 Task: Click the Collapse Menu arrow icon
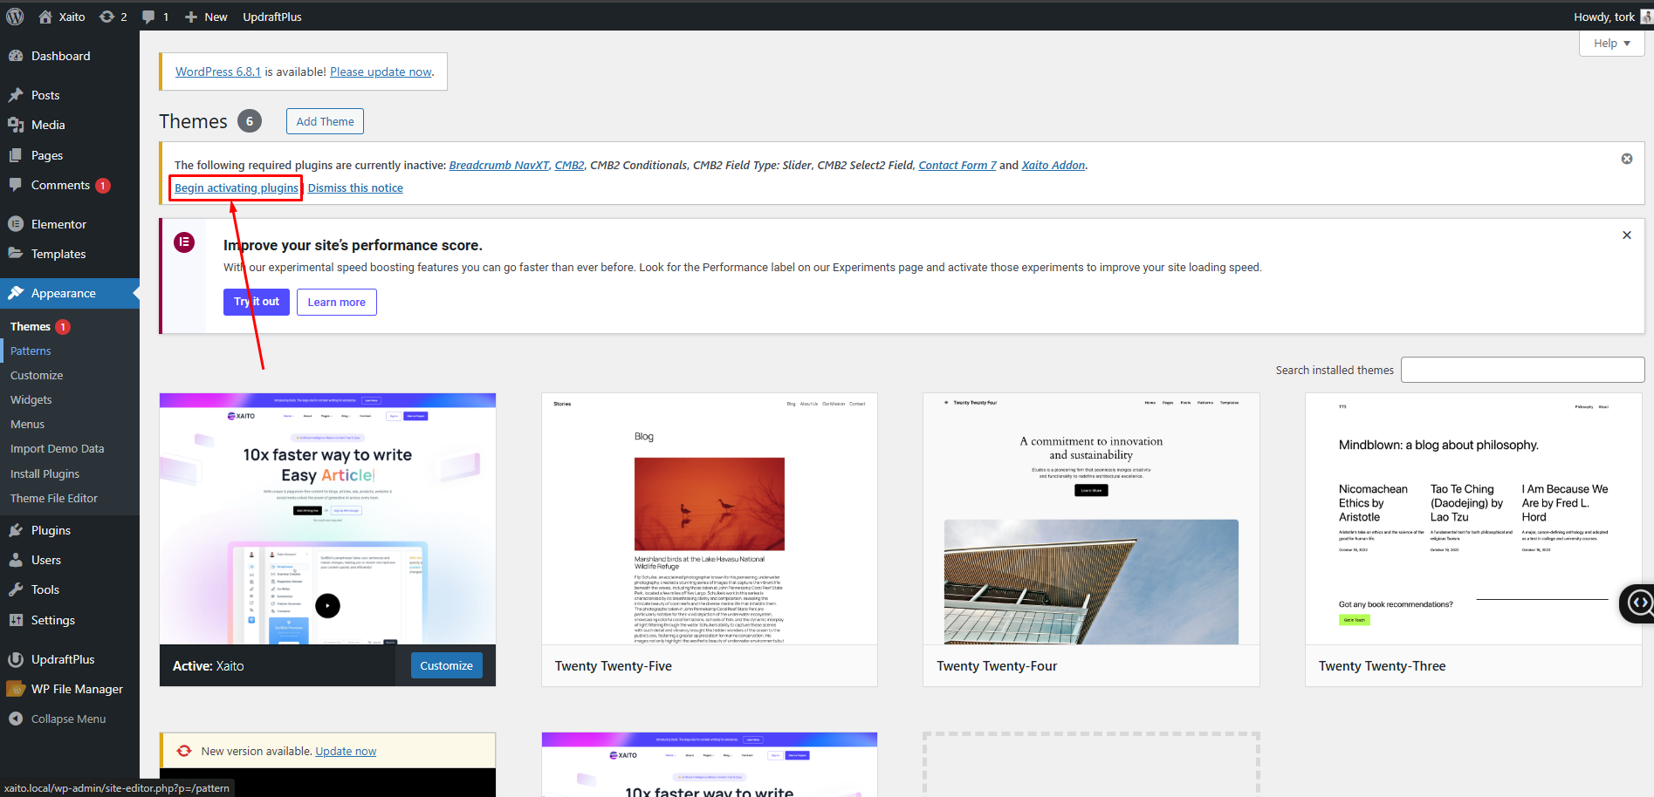pos(16,719)
